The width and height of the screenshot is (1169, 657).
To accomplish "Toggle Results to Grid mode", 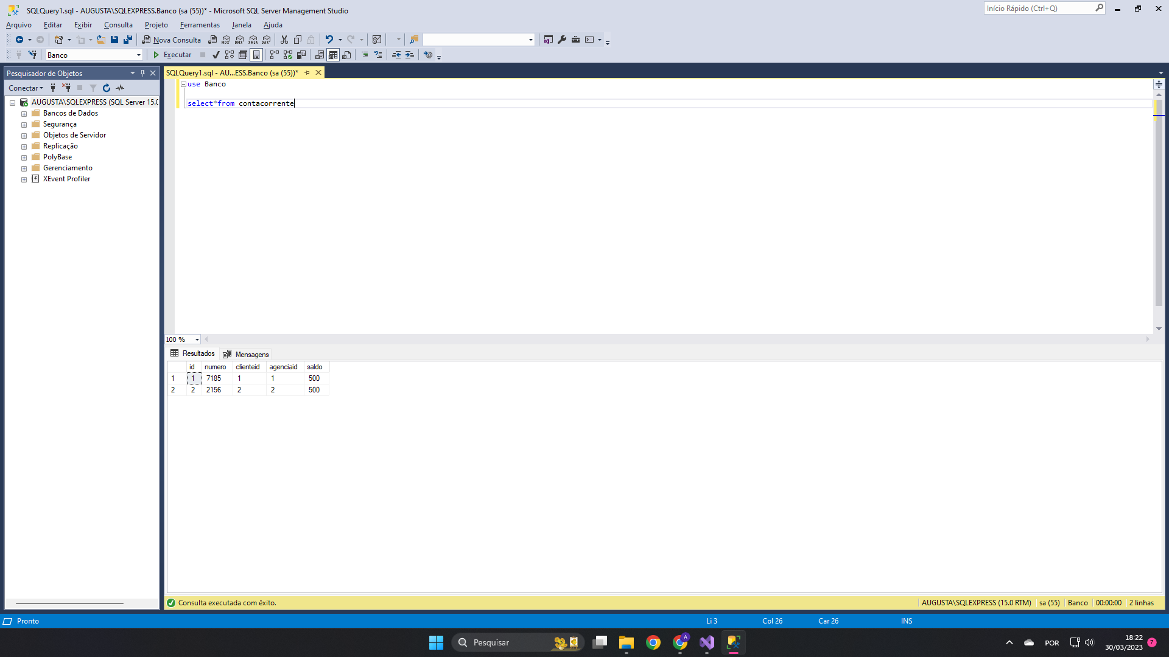I will coord(333,55).
